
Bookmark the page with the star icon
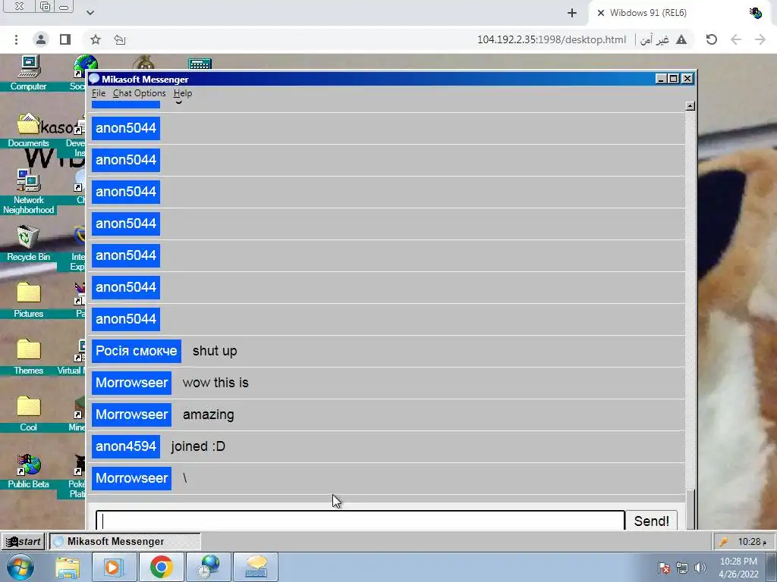pos(96,39)
